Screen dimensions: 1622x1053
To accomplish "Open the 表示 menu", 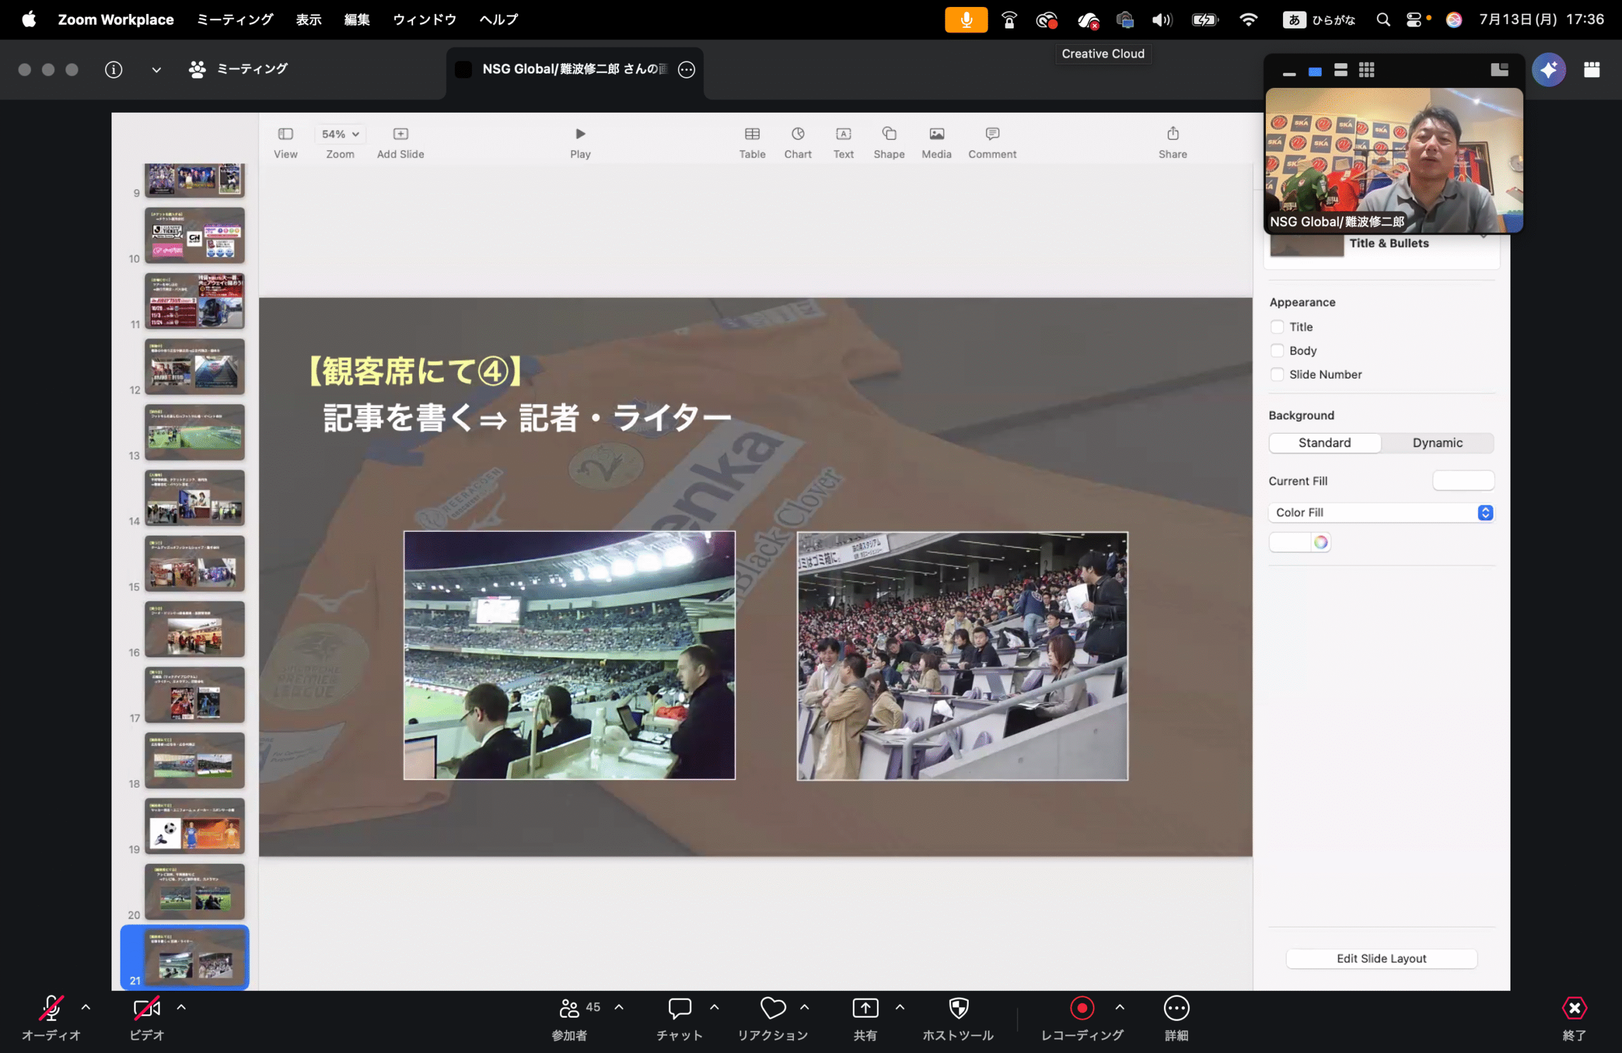I will point(309,20).
